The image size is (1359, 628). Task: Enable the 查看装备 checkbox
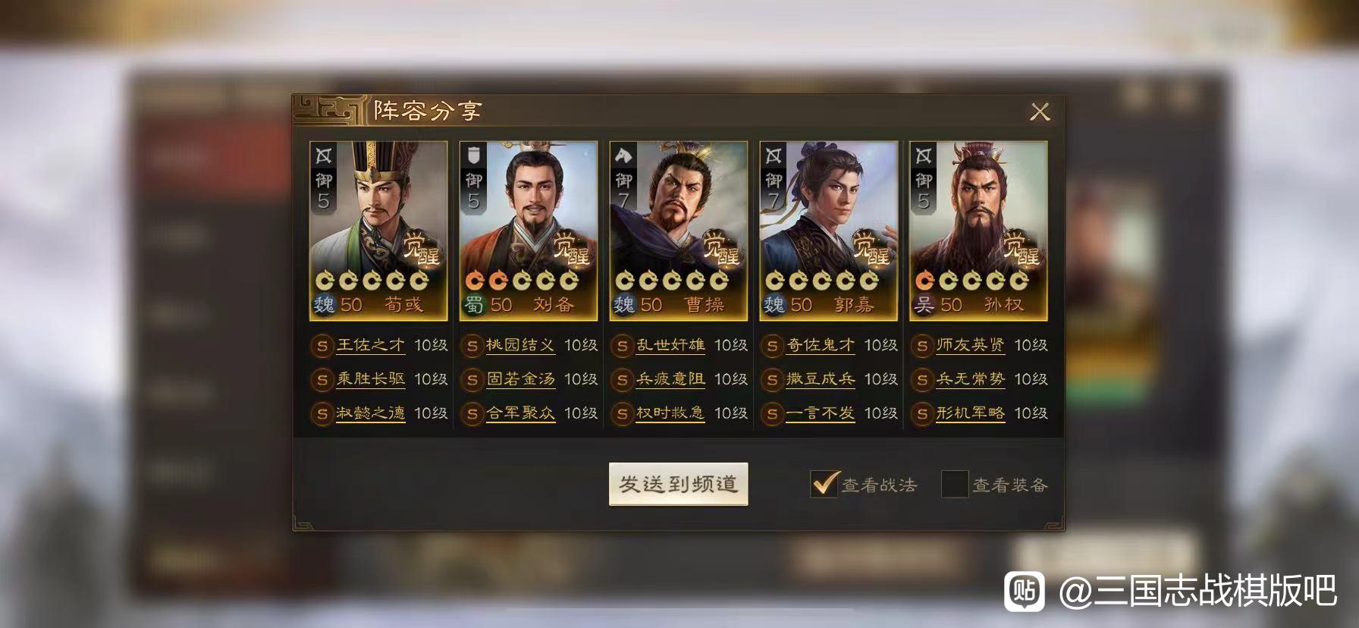[x=954, y=484]
